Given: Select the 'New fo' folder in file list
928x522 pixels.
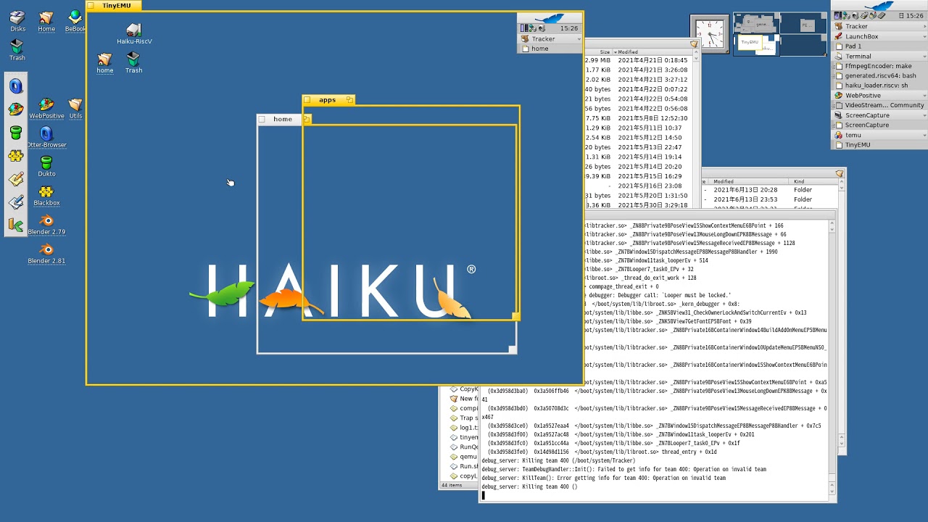Looking at the screenshot, I should pyautogui.click(x=463, y=399).
